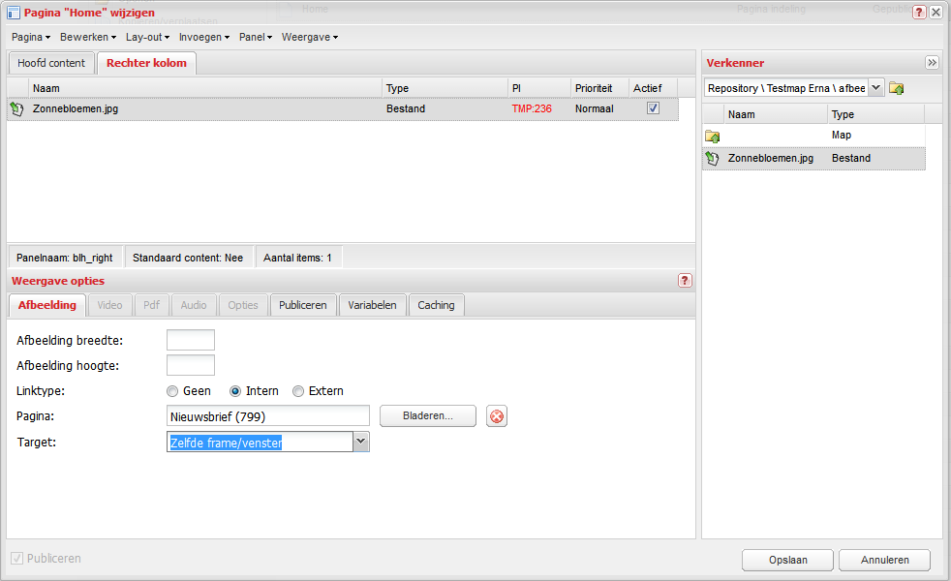Open help with the title bar question mark

919,13
